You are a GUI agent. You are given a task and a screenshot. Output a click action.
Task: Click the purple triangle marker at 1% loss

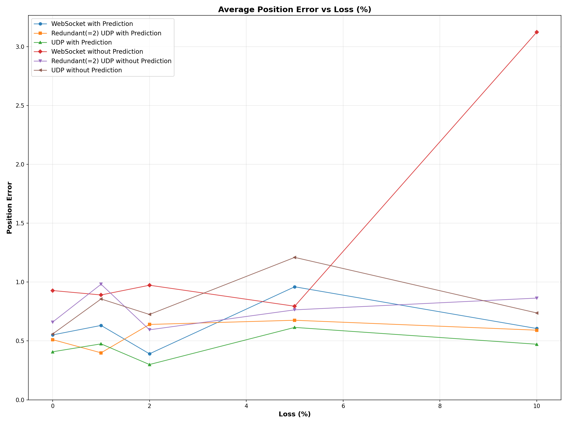click(101, 284)
